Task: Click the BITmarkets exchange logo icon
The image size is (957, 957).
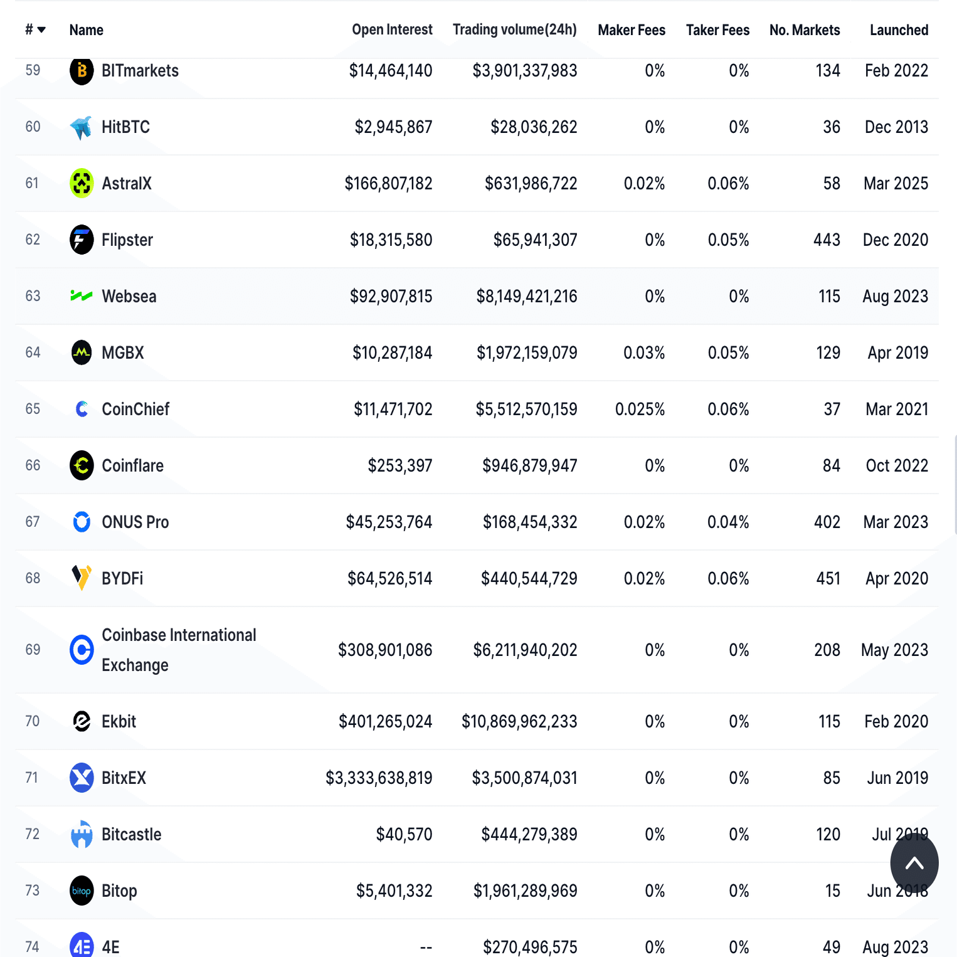Action: pyautogui.click(x=82, y=71)
